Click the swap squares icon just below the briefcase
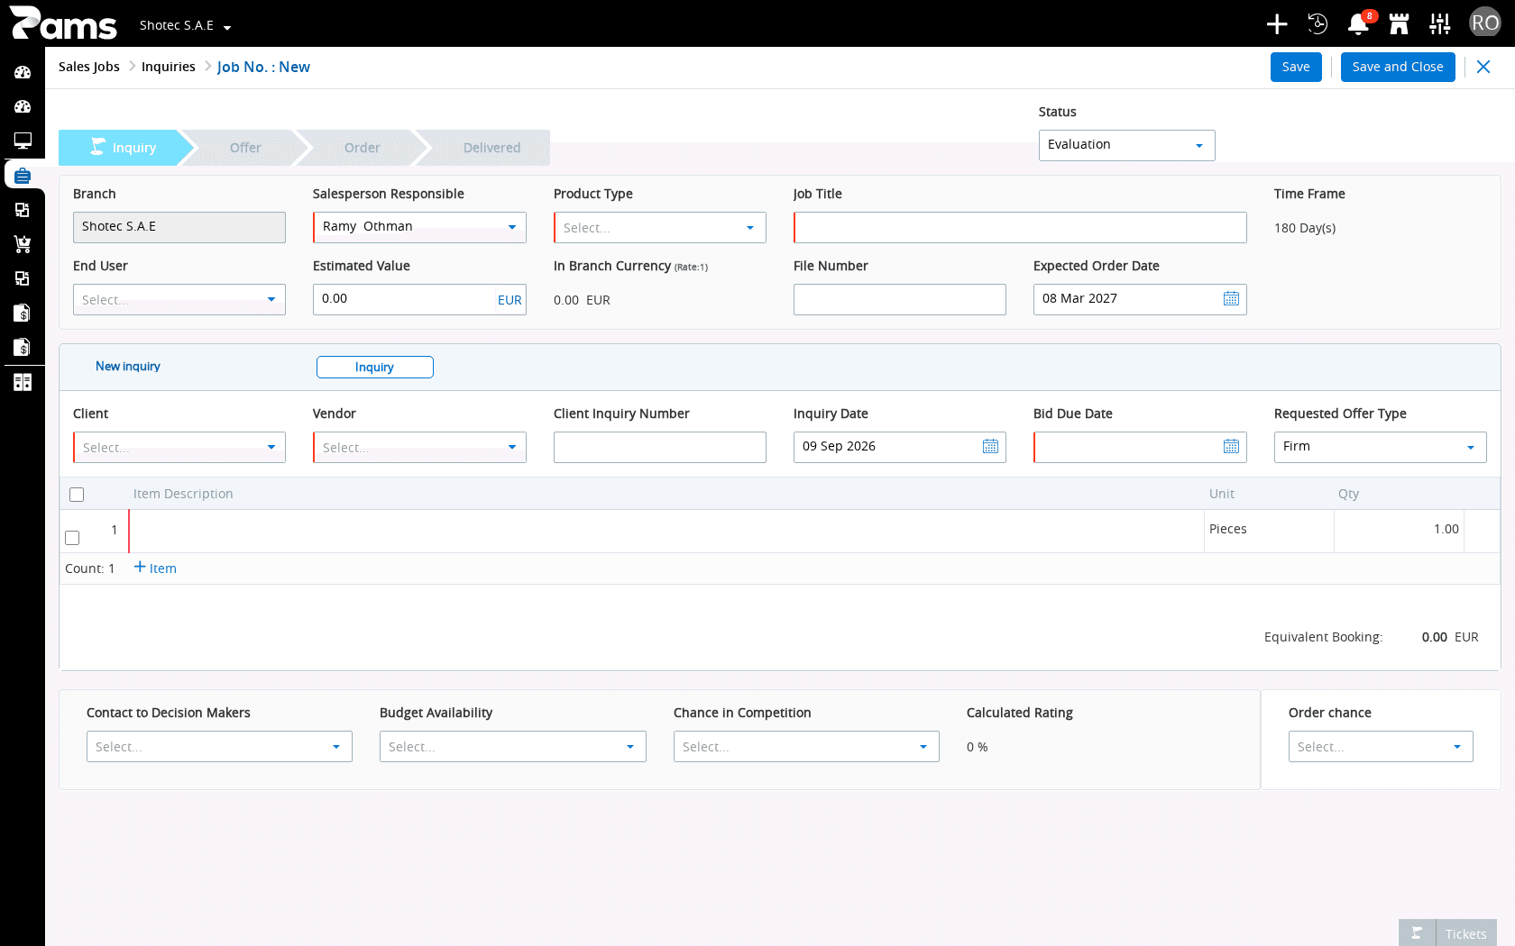 click(23, 210)
